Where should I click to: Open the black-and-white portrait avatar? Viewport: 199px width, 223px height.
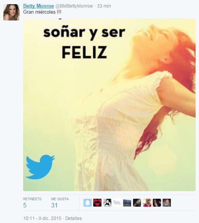click(107, 203)
